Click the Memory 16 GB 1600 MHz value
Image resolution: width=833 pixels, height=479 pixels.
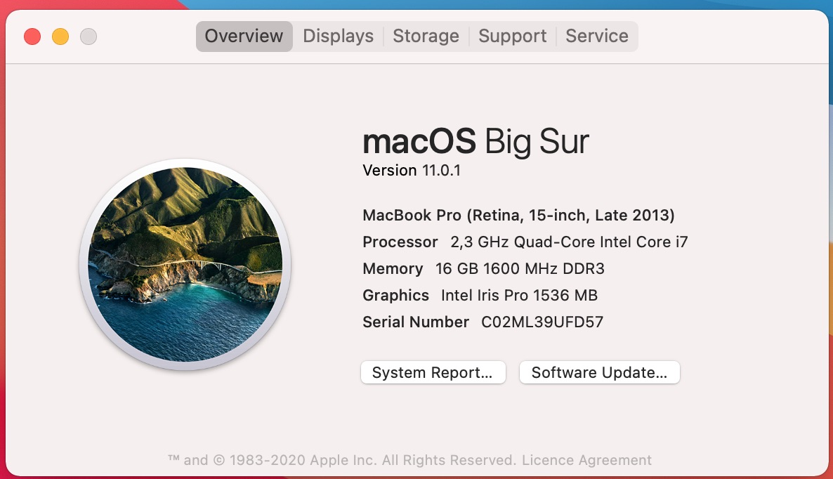(519, 269)
